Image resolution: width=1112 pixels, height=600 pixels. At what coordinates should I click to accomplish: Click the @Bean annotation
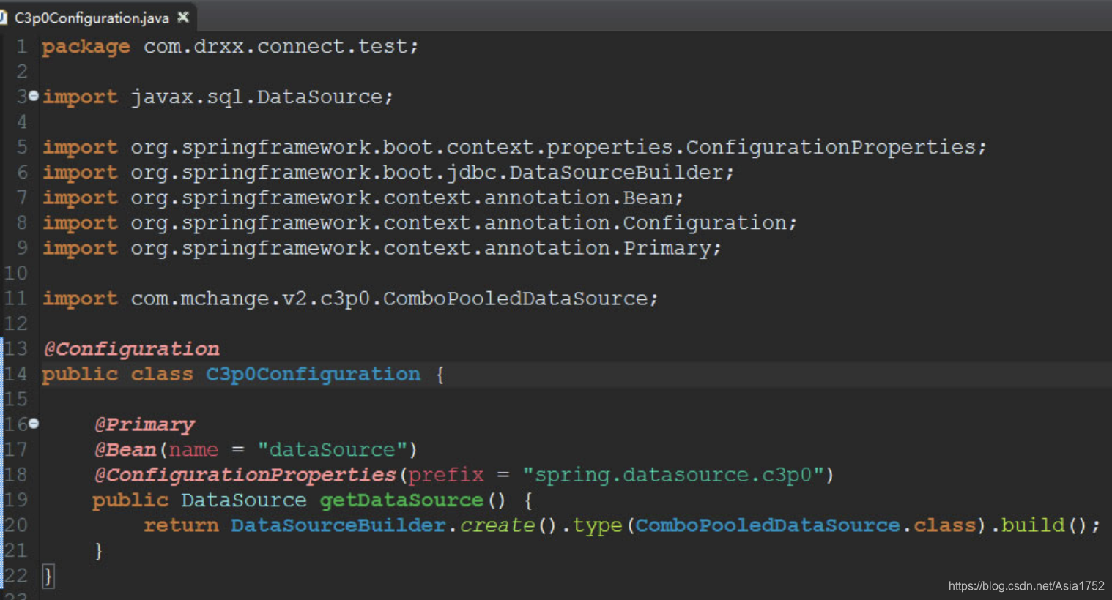click(125, 450)
